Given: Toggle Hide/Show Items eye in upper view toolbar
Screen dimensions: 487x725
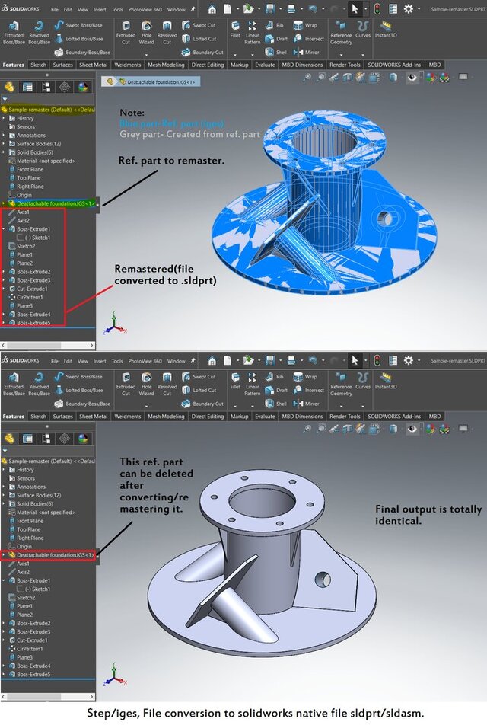Looking at the screenshot, I should pyautogui.click(x=412, y=78).
